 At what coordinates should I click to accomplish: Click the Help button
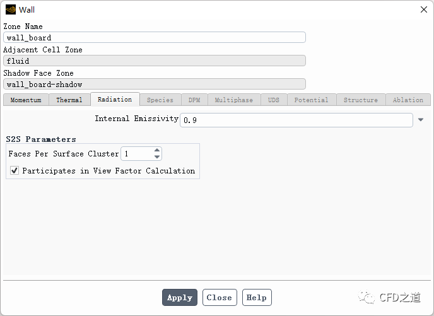coord(257,298)
